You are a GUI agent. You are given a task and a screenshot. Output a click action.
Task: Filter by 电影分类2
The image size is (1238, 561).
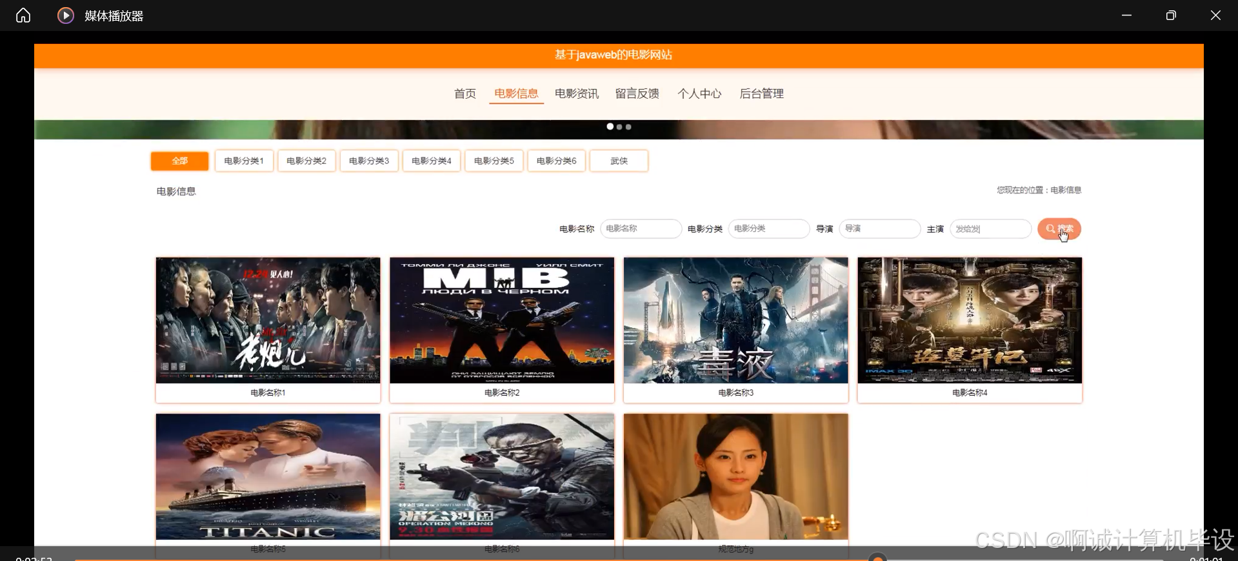pos(306,161)
